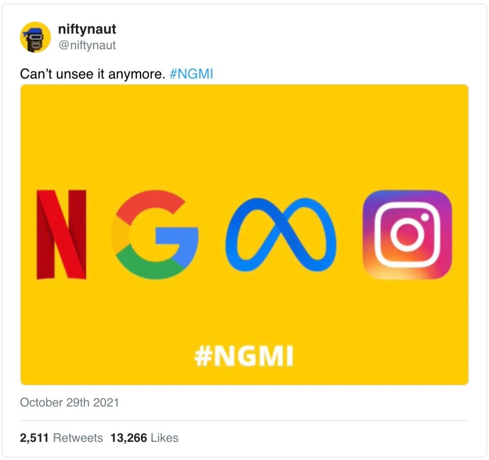Image resolution: width=489 pixels, height=460 pixels.
Task: Click the Google G logo
Action: point(155,234)
